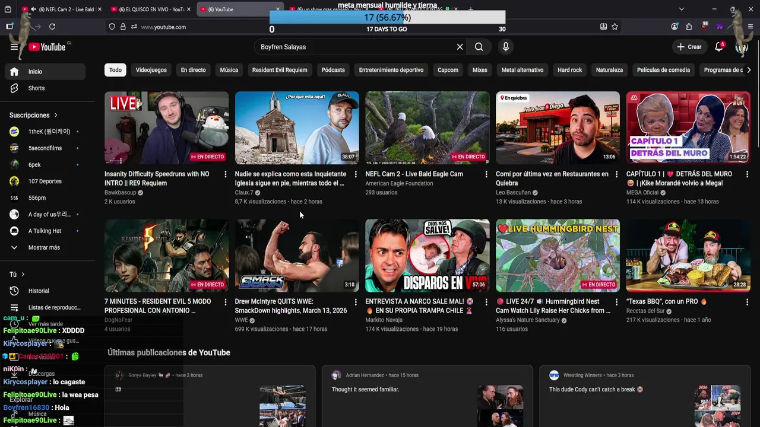Open Listas de reproducción in sidebar
The image size is (760, 427).
click(x=46, y=308)
